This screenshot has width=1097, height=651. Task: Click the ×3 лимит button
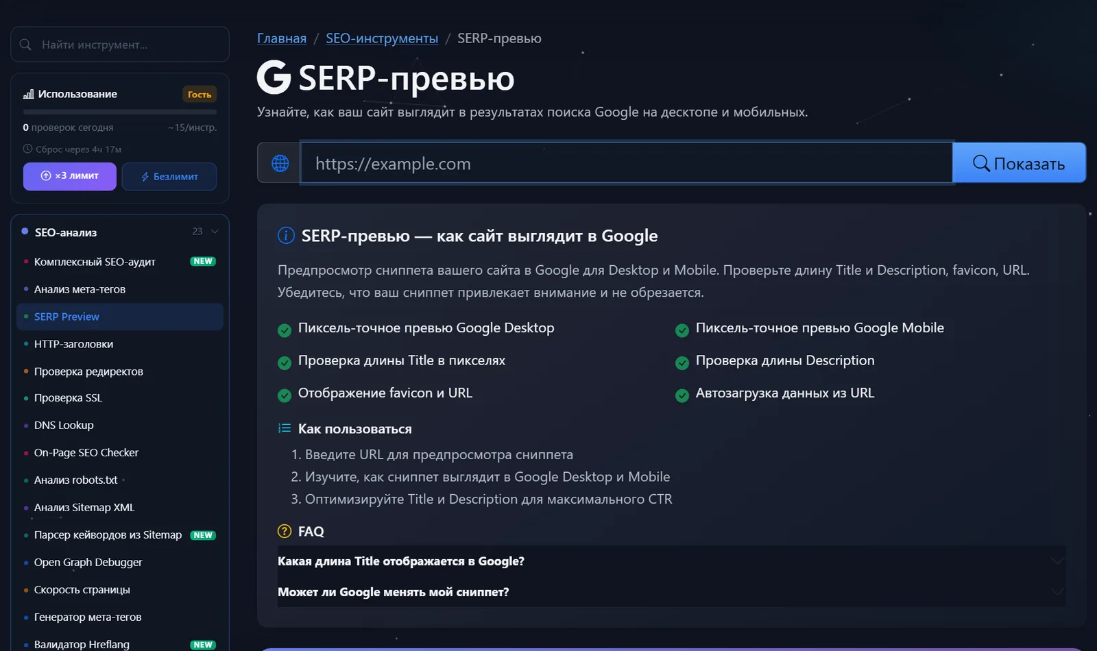[70, 176]
